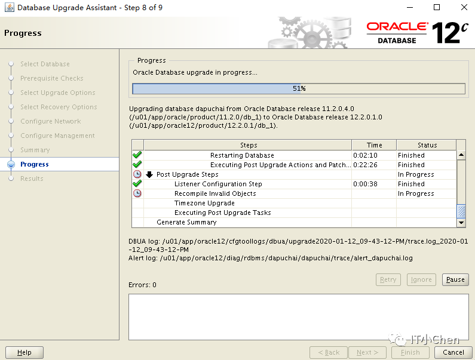Screen dimensions: 475x360
Task: Click In Progress status of Recompile Invalid Objects
Action: pos(416,193)
